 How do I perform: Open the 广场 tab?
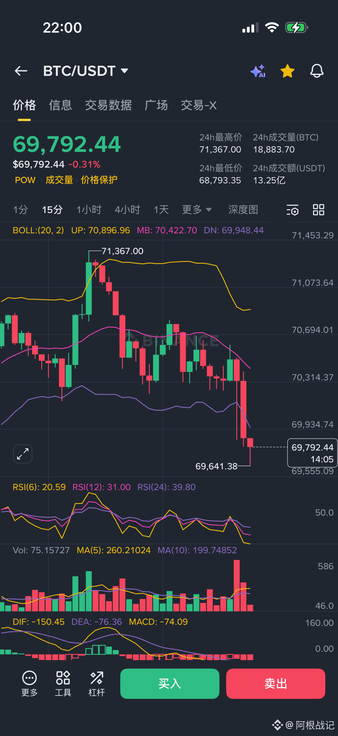[x=156, y=105]
